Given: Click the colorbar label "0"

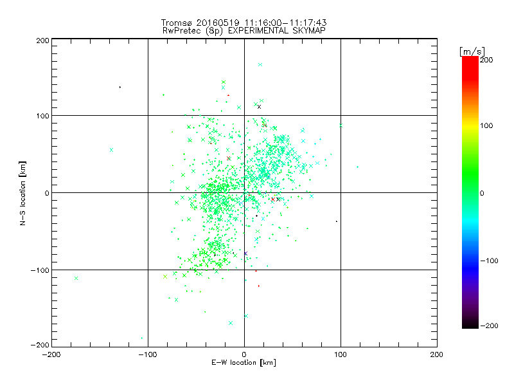Looking at the screenshot, I should click(x=482, y=193).
